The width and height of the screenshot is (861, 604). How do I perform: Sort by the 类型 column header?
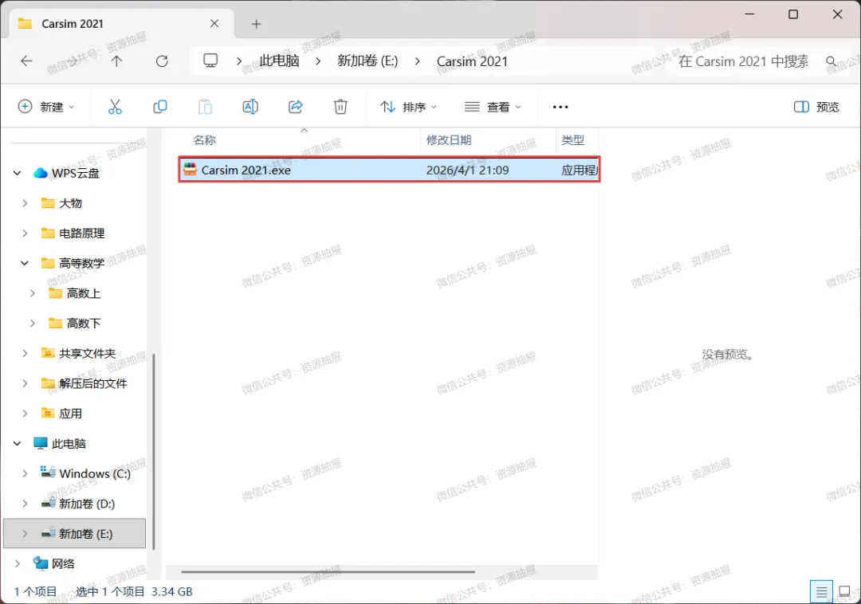coord(572,140)
